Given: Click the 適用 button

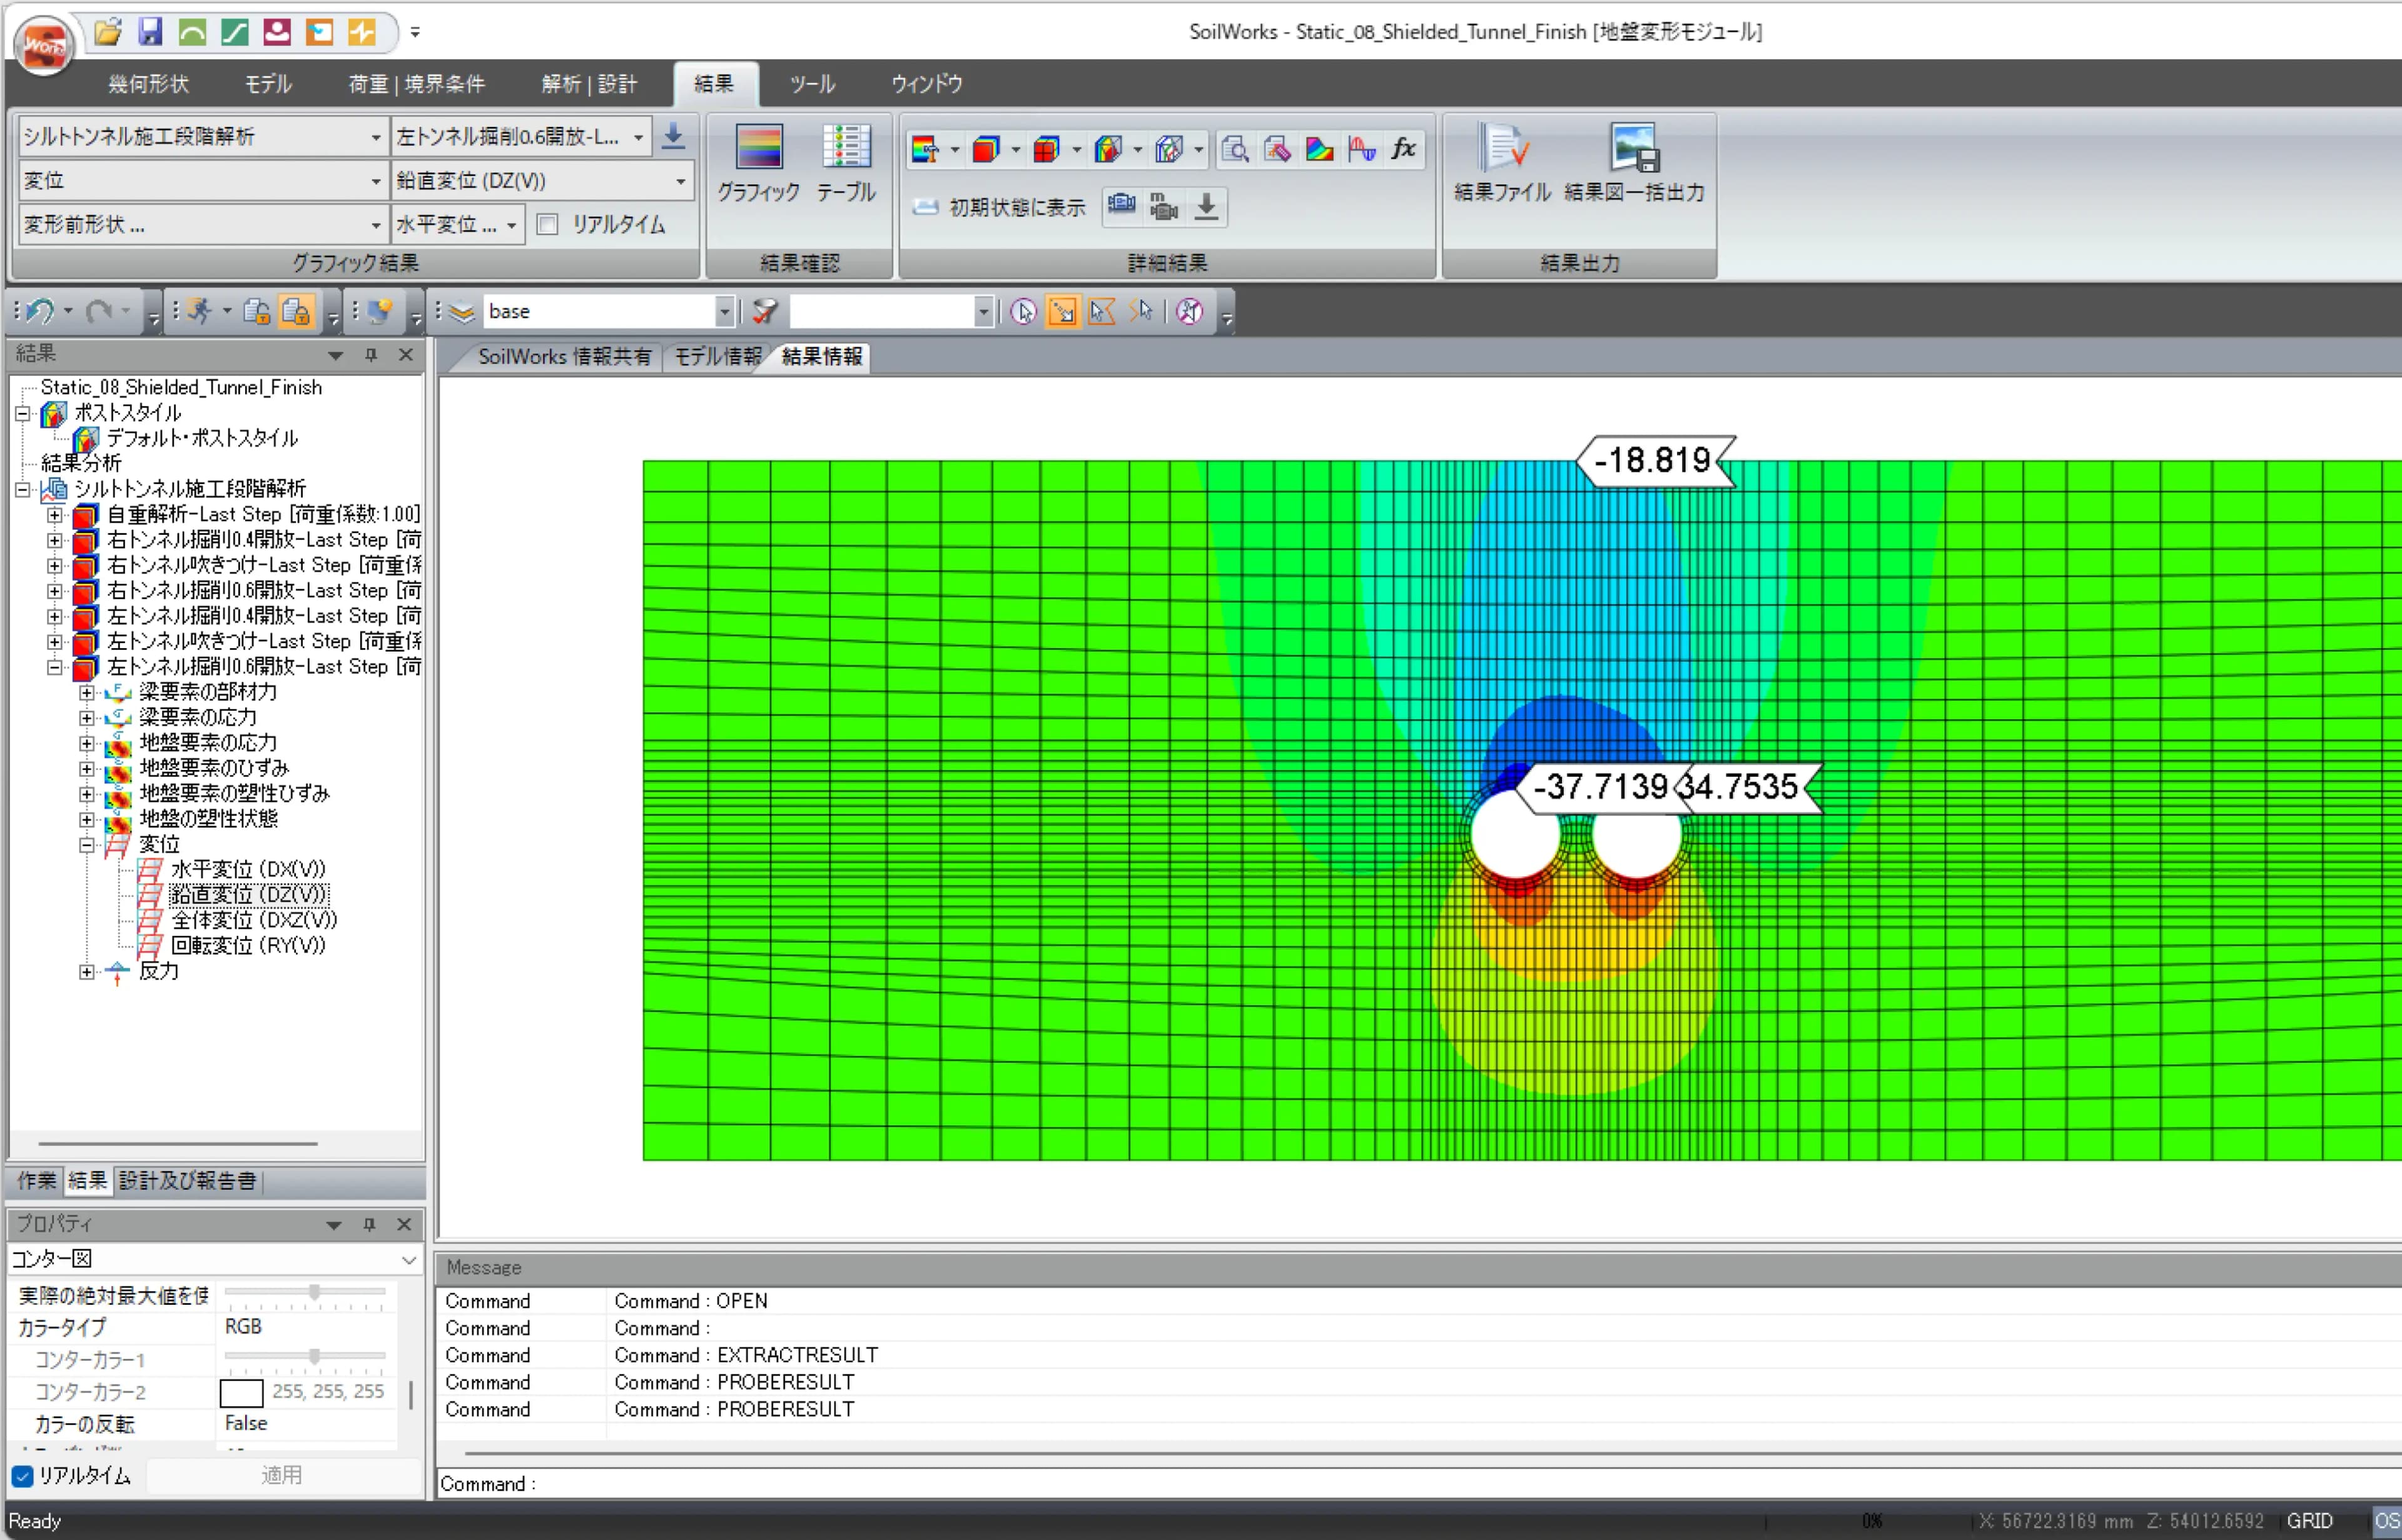Looking at the screenshot, I should (282, 1475).
